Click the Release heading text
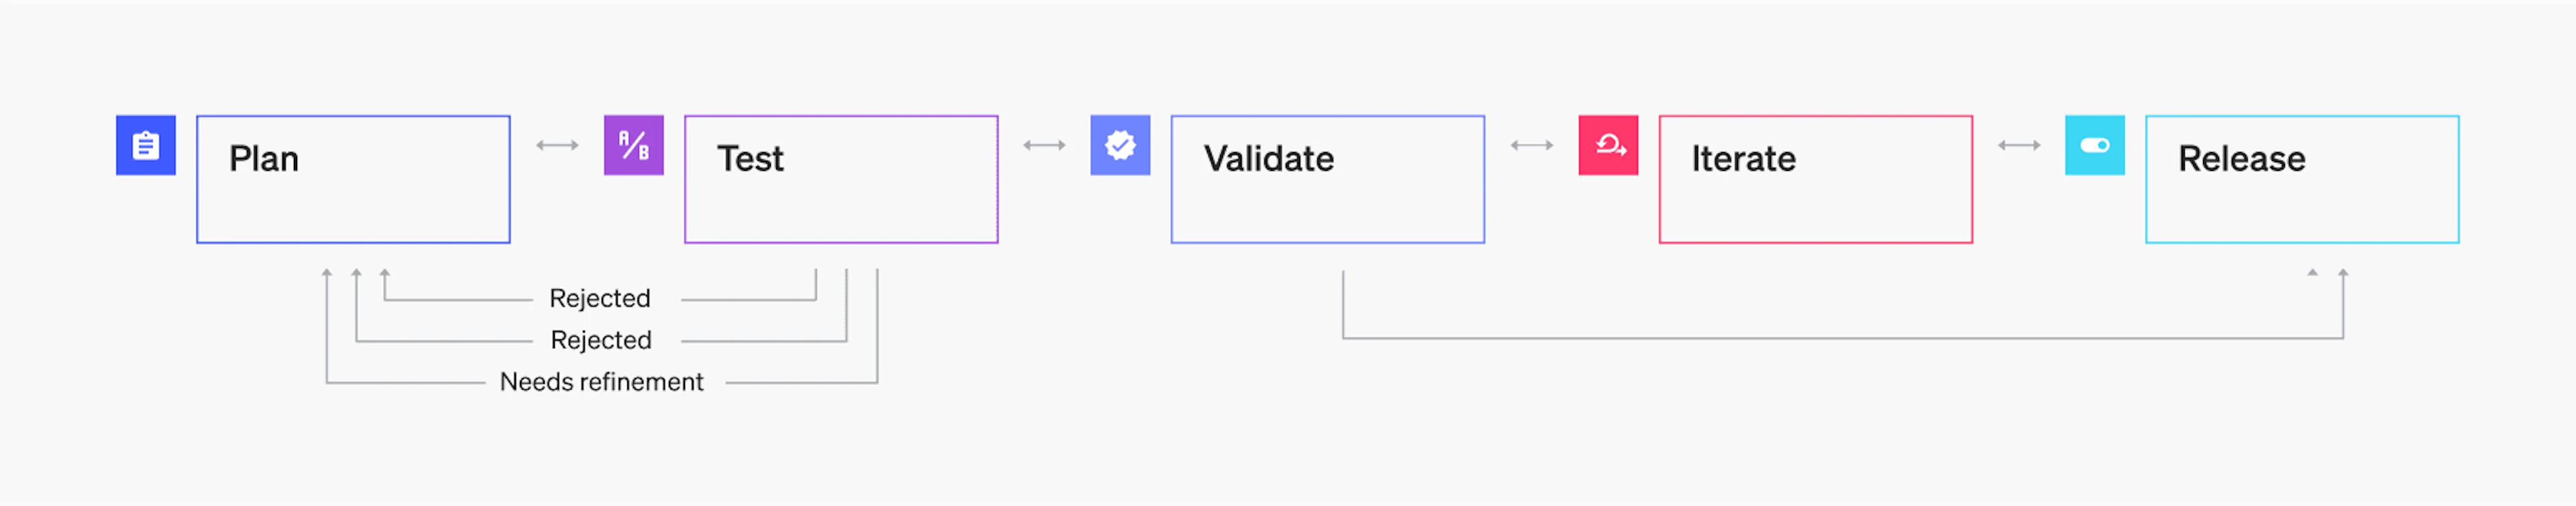The width and height of the screenshot is (2576, 506). tap(2241, 159)
